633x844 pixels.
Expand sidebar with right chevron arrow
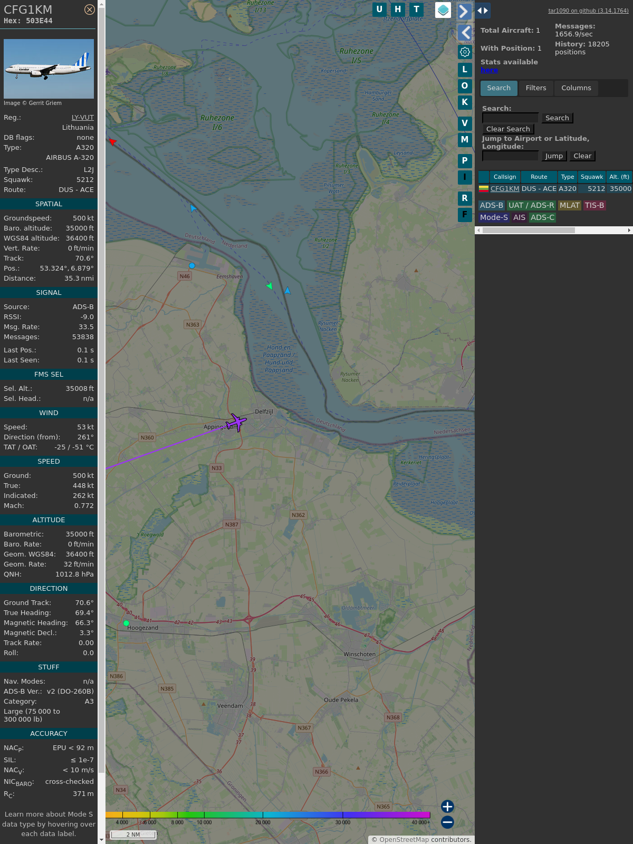pyautogui.click(x=464, y=11)
